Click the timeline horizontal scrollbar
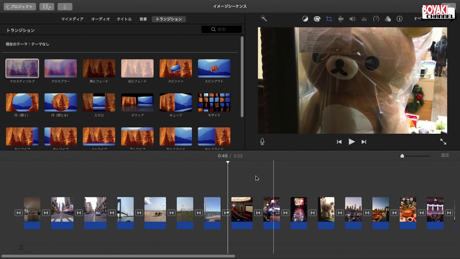This screenshot has width=460, height=259. [118, 256]
